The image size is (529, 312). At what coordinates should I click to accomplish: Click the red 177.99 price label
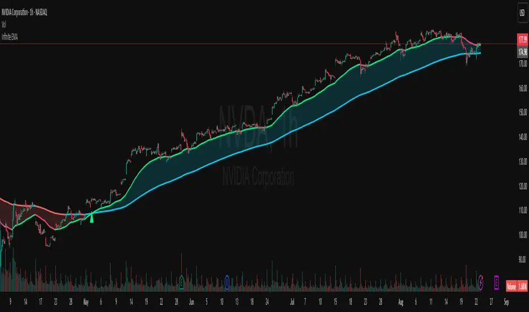pos(522,40)
